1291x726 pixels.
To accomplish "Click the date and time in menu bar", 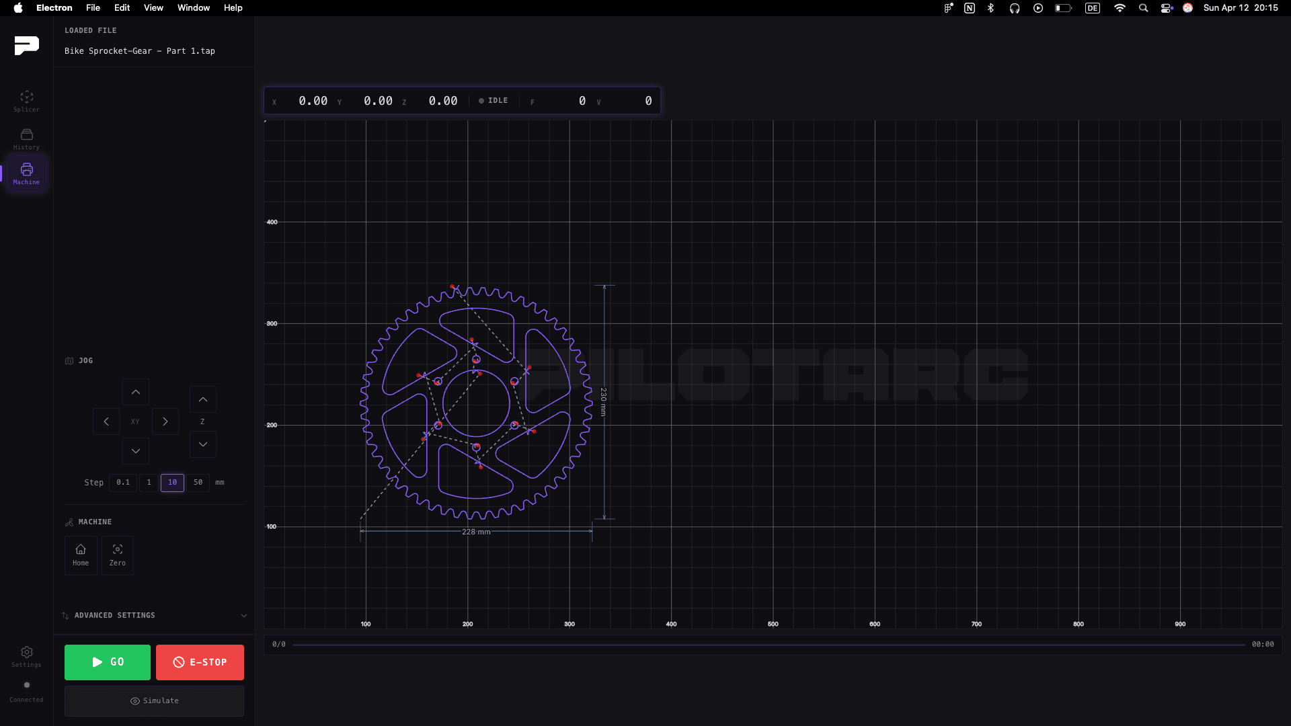I will coord(1241,8).
